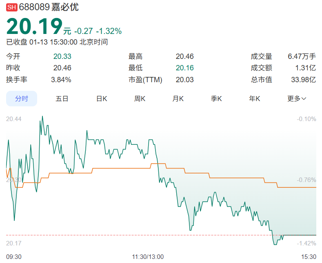This screenshot has height=263, width=322.
Task: Click the 最低 lowest price value 20.16
Action: pos(184,68)
